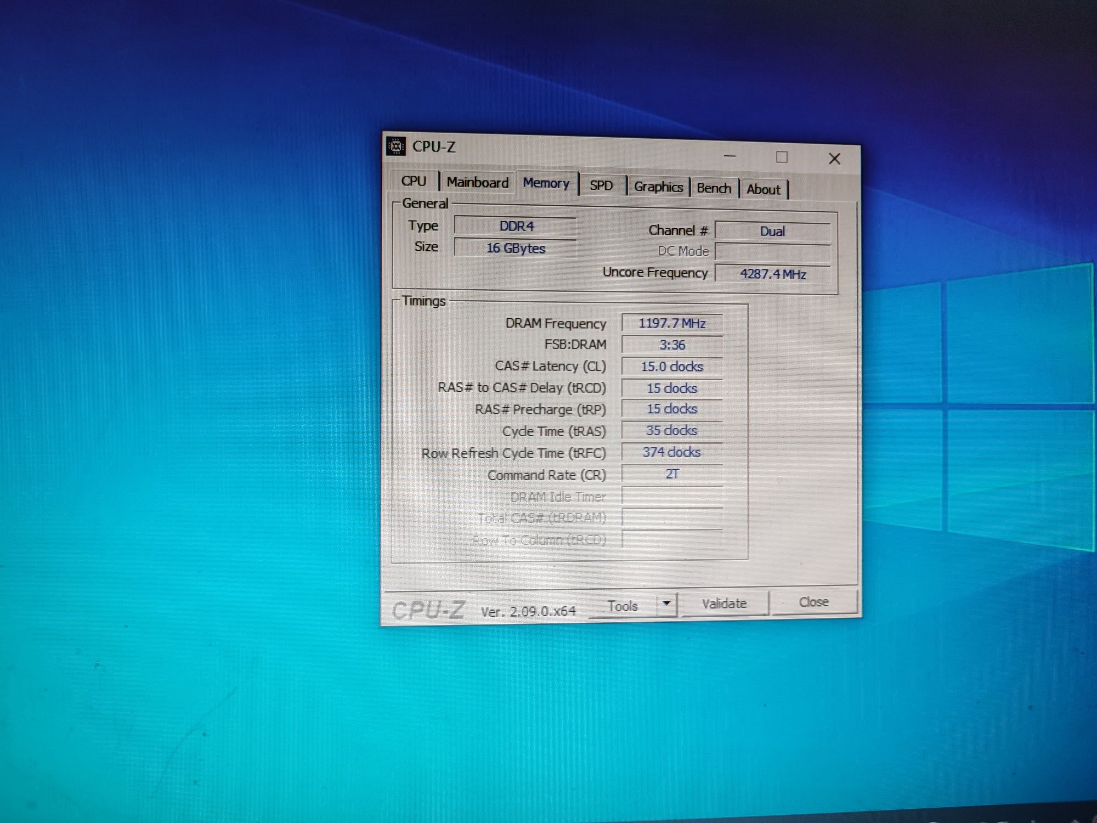Open the Graphics tab
This screenshot has width=1097, height=823.
pos(658,187)
